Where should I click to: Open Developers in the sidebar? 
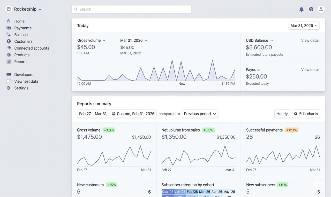(x=24, y=74)
